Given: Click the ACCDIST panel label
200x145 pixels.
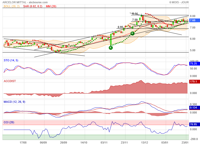Looking at the screenshot, I should (10, 81).
